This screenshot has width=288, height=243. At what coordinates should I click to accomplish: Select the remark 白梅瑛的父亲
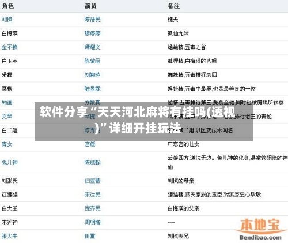click(183, 208)
